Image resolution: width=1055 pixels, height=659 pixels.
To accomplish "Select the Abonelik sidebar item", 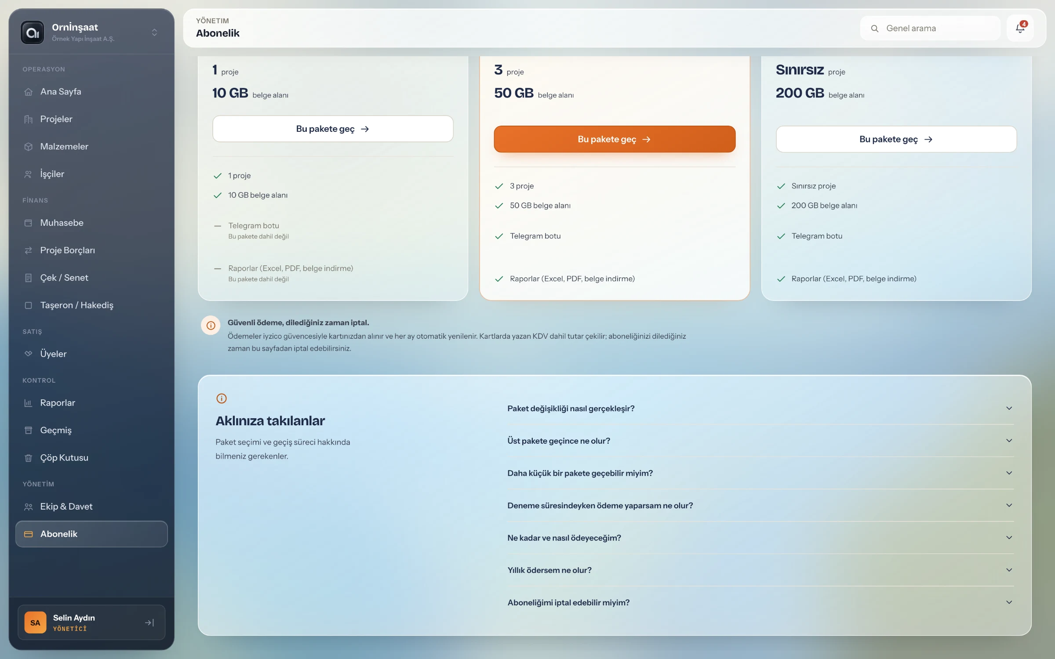I will point(91,534).
